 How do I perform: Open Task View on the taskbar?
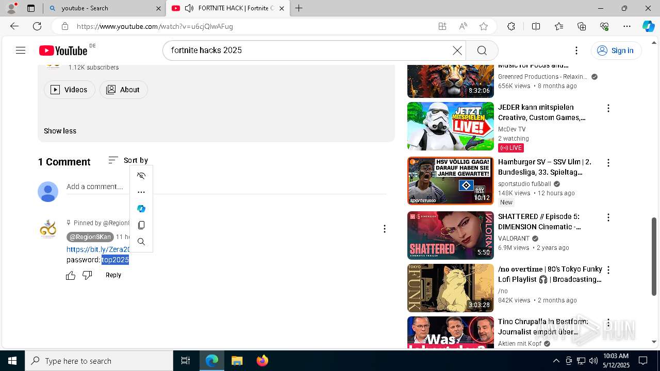(186, 361)
